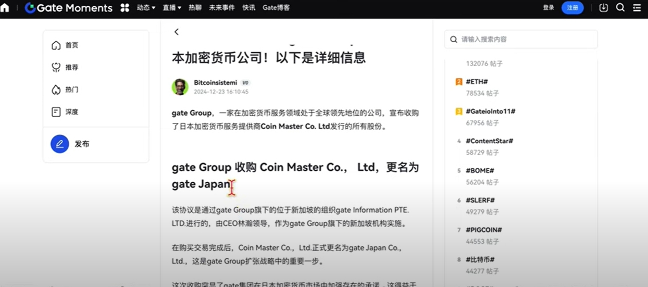Click the 67956 帖子 count
This screenshot has width=648, height=287.
[482, 123]
